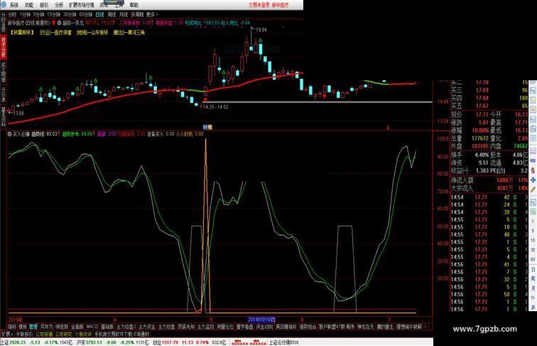This screenshot has height=346, width=537.
Task: Click the RSI indicator icon in right toolbar
Action: (x=533, y=161)
